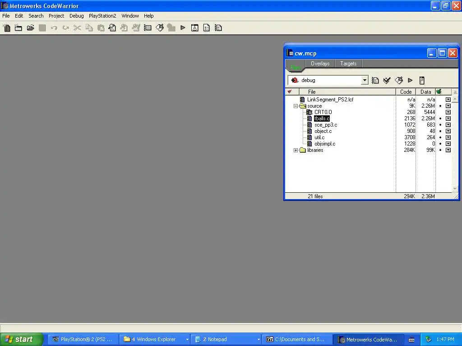Click the Run arrow in main toolbar
Viewport: 462px width, 346px height.
[183, 28]
